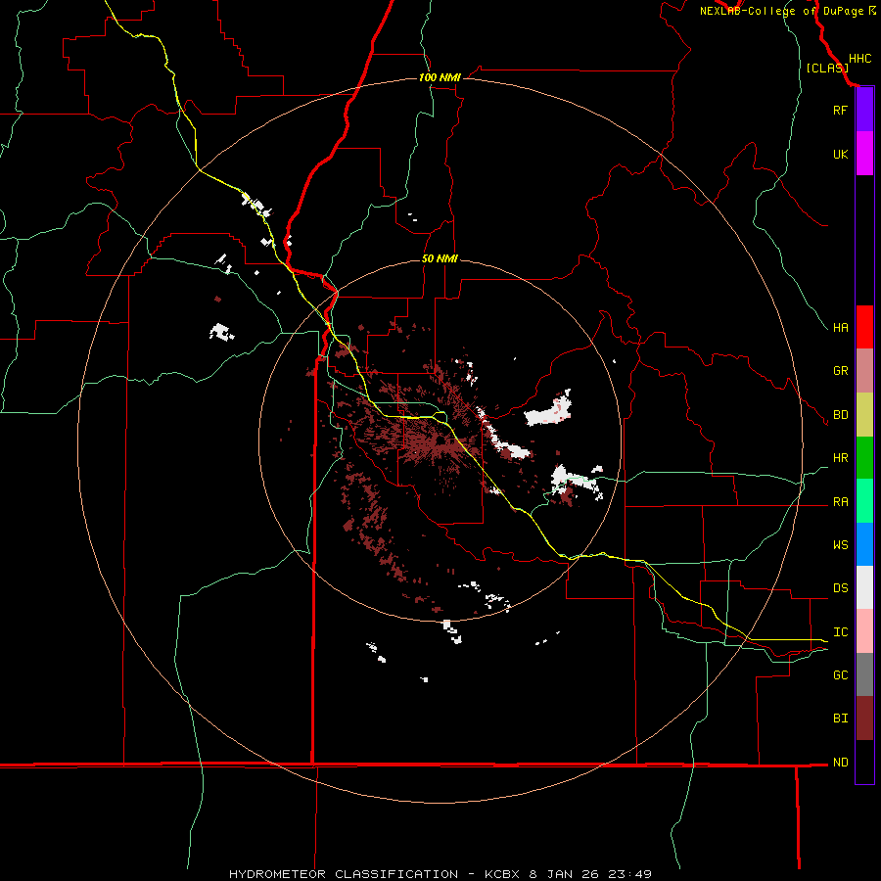Click the GC gray legend swatch

[x=864, y=674]
